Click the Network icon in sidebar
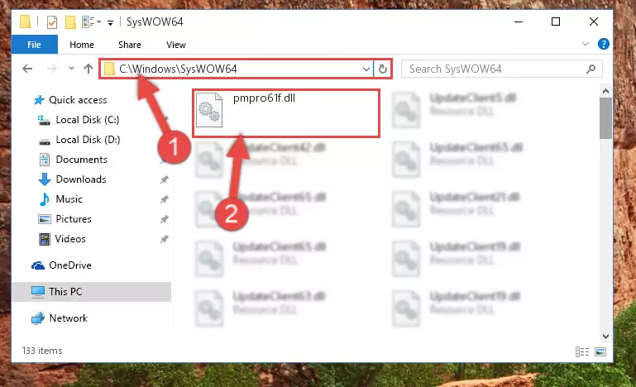Image resolution: width=636 pixels, height=387 pixels. coord(38,318)
